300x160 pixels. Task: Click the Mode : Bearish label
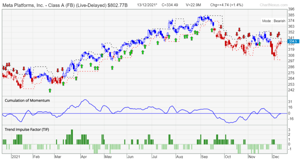[x=274, y=21]
